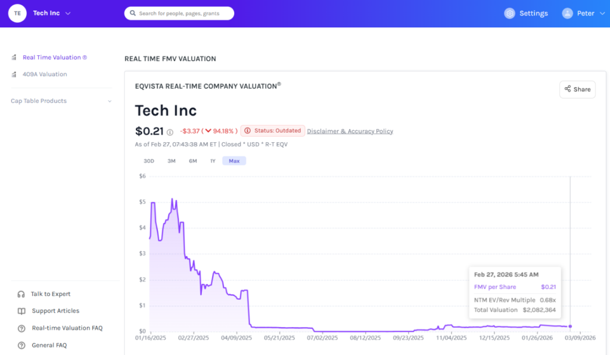Click the Status: Outdated warning badge
The image size is (610, 355).
click(x=272, y=131)
